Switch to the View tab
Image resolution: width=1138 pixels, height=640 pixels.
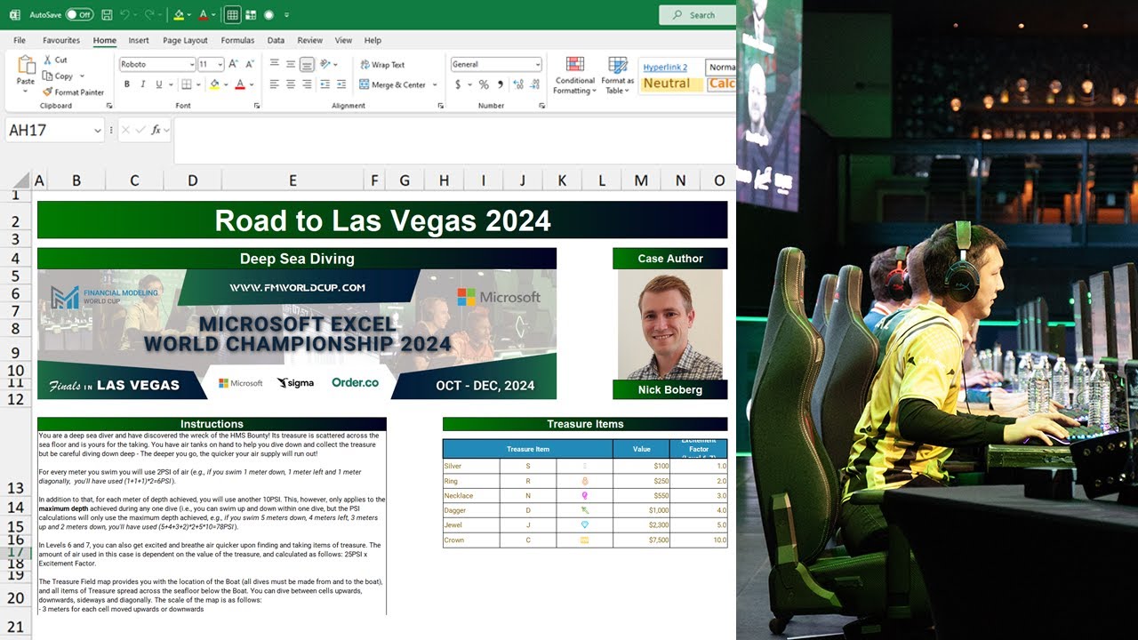[343, 40]
